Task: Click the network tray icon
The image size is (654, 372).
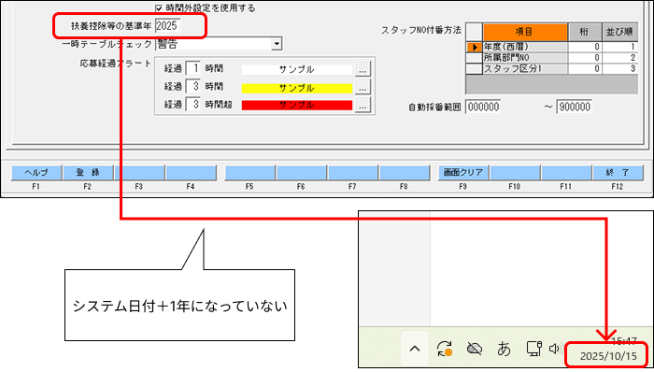Action: click(x=533, y=349)
